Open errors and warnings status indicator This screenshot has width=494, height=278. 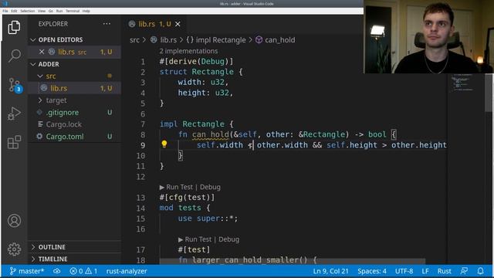[x=83, y=271]
